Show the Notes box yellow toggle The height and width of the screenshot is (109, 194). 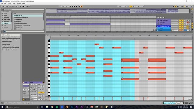coord(24,100)
